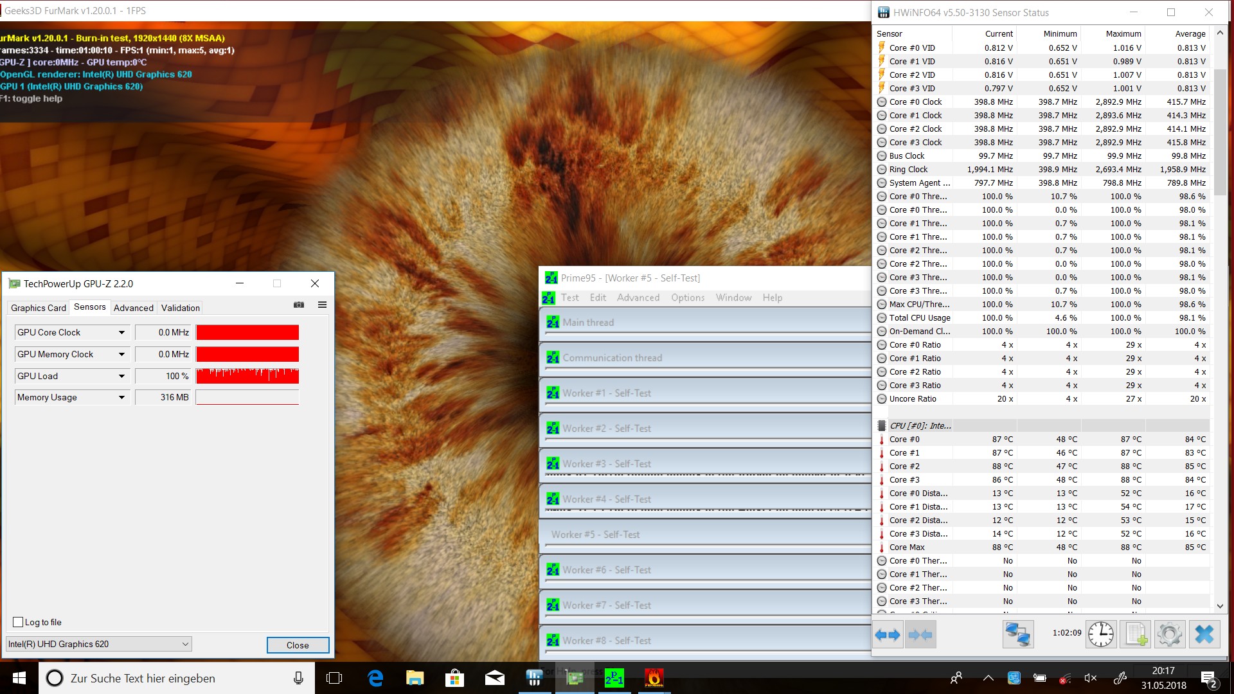
Task: Click the expand columns arrows button in HWiNFO
Action: pyautogui.click(x=888, y=635)
